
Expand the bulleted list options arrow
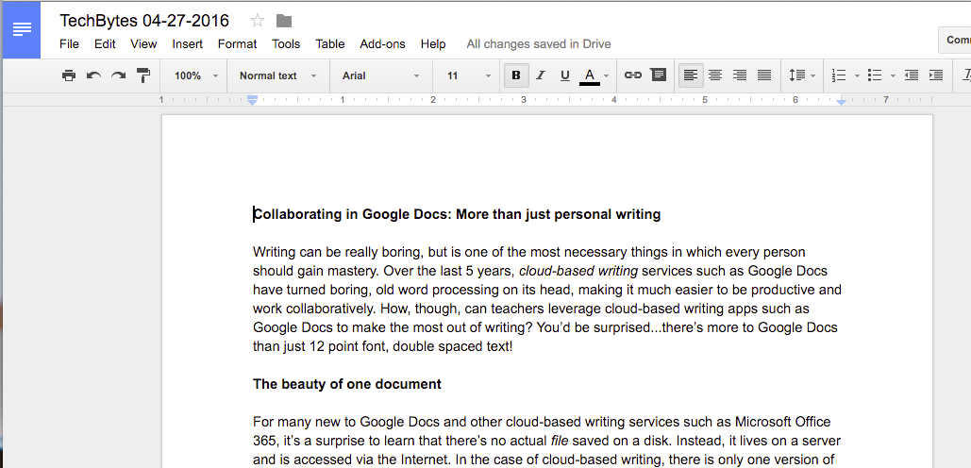[893, 76]
